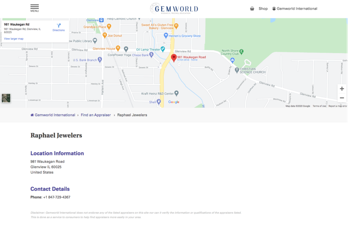Screen dimensions: 348x232
Task: Open the Shop menu item
Action: tap(263, 8)
